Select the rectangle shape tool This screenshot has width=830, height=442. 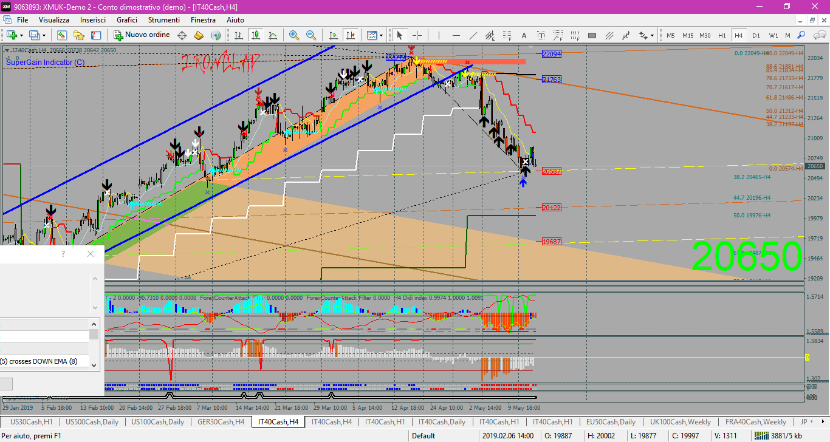coord(592,35)
